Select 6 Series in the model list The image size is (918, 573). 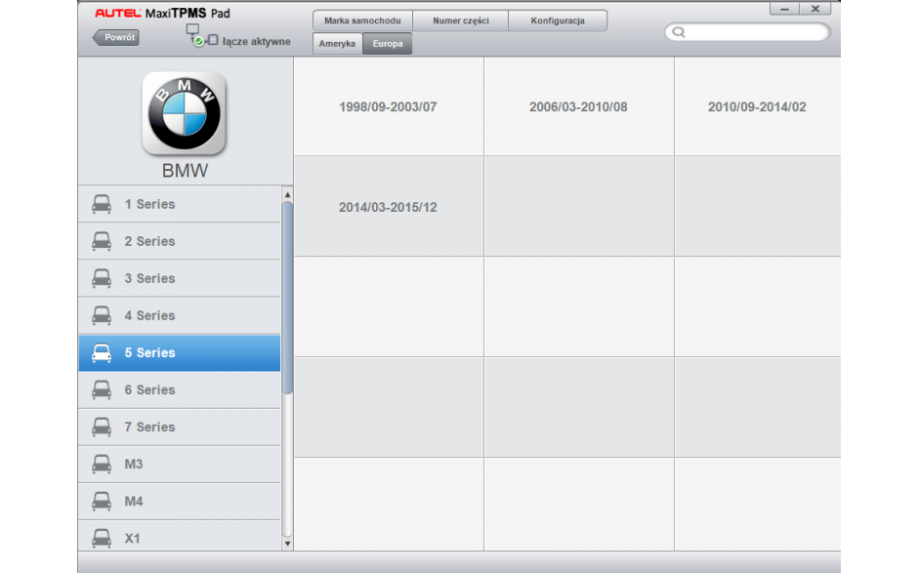(179, 389)
